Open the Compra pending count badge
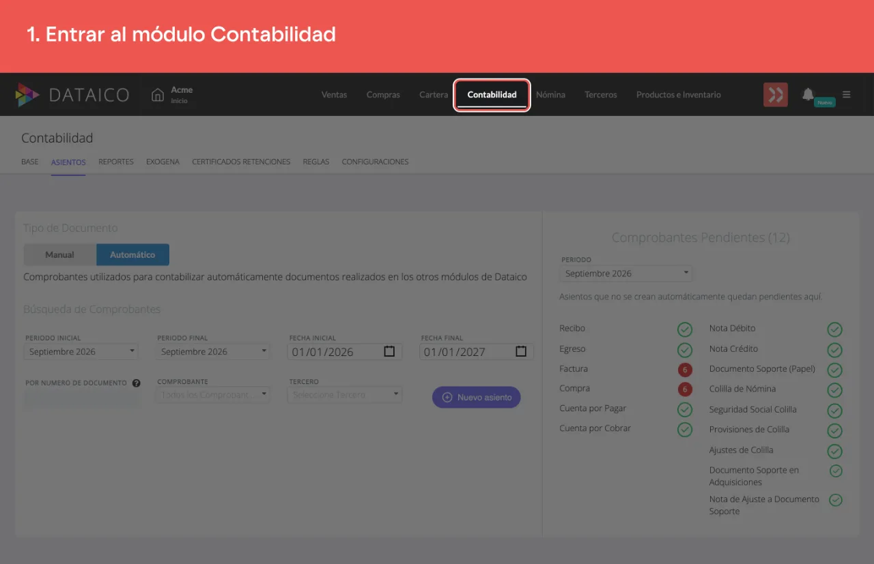The image size is (874, 564). [685, 389]
